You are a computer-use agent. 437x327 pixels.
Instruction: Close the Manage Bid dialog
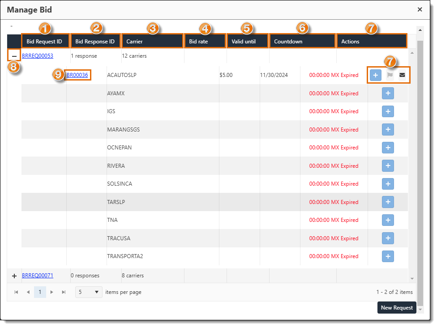420,9
